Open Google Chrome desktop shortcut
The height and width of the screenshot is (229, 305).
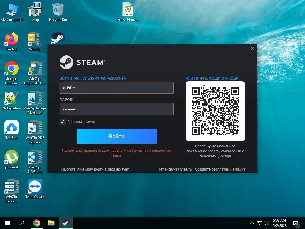(x=12, y=73)
